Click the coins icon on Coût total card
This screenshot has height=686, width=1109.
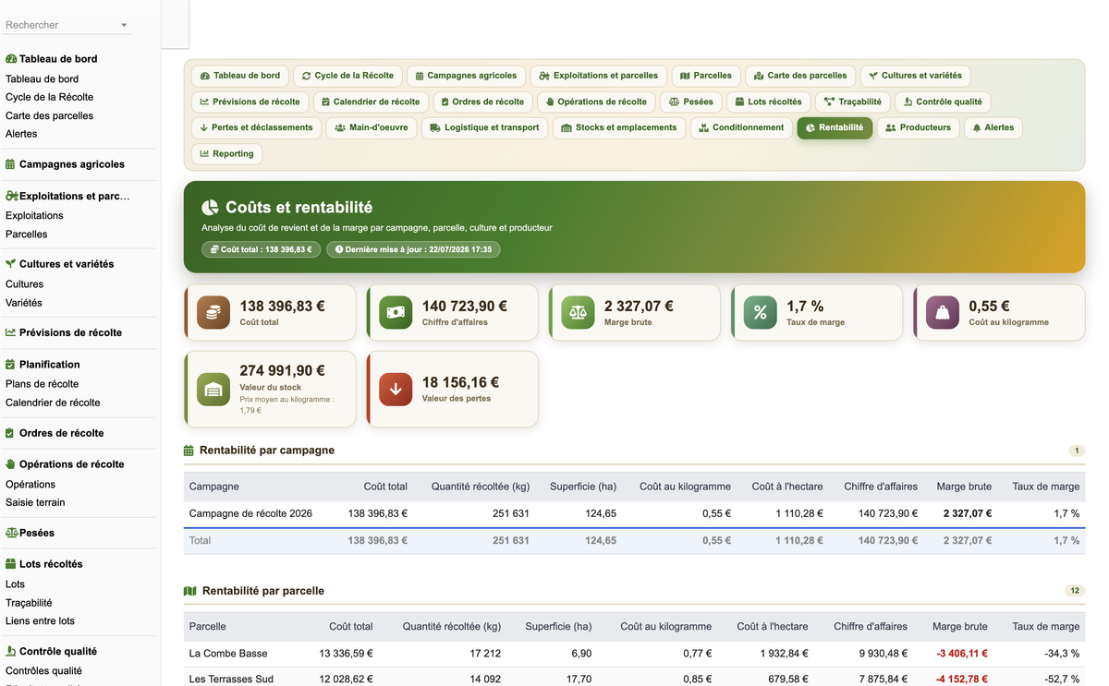pos(213,313)
